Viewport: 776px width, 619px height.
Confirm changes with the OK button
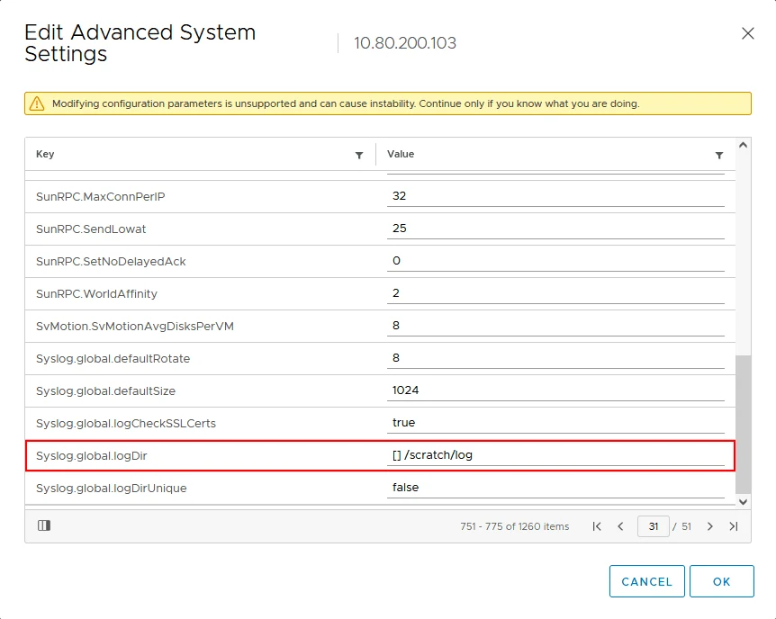coord(722,581)
